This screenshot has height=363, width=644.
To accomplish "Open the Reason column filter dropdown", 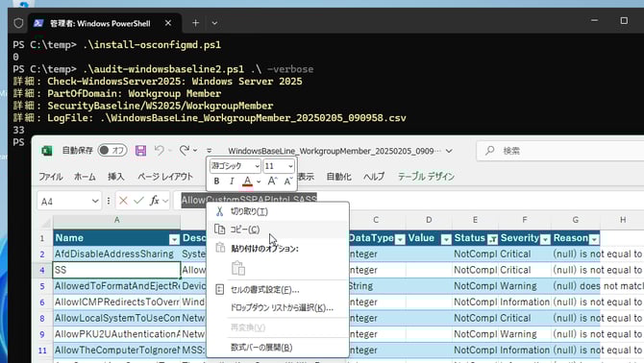I will (x=594, y=239).
